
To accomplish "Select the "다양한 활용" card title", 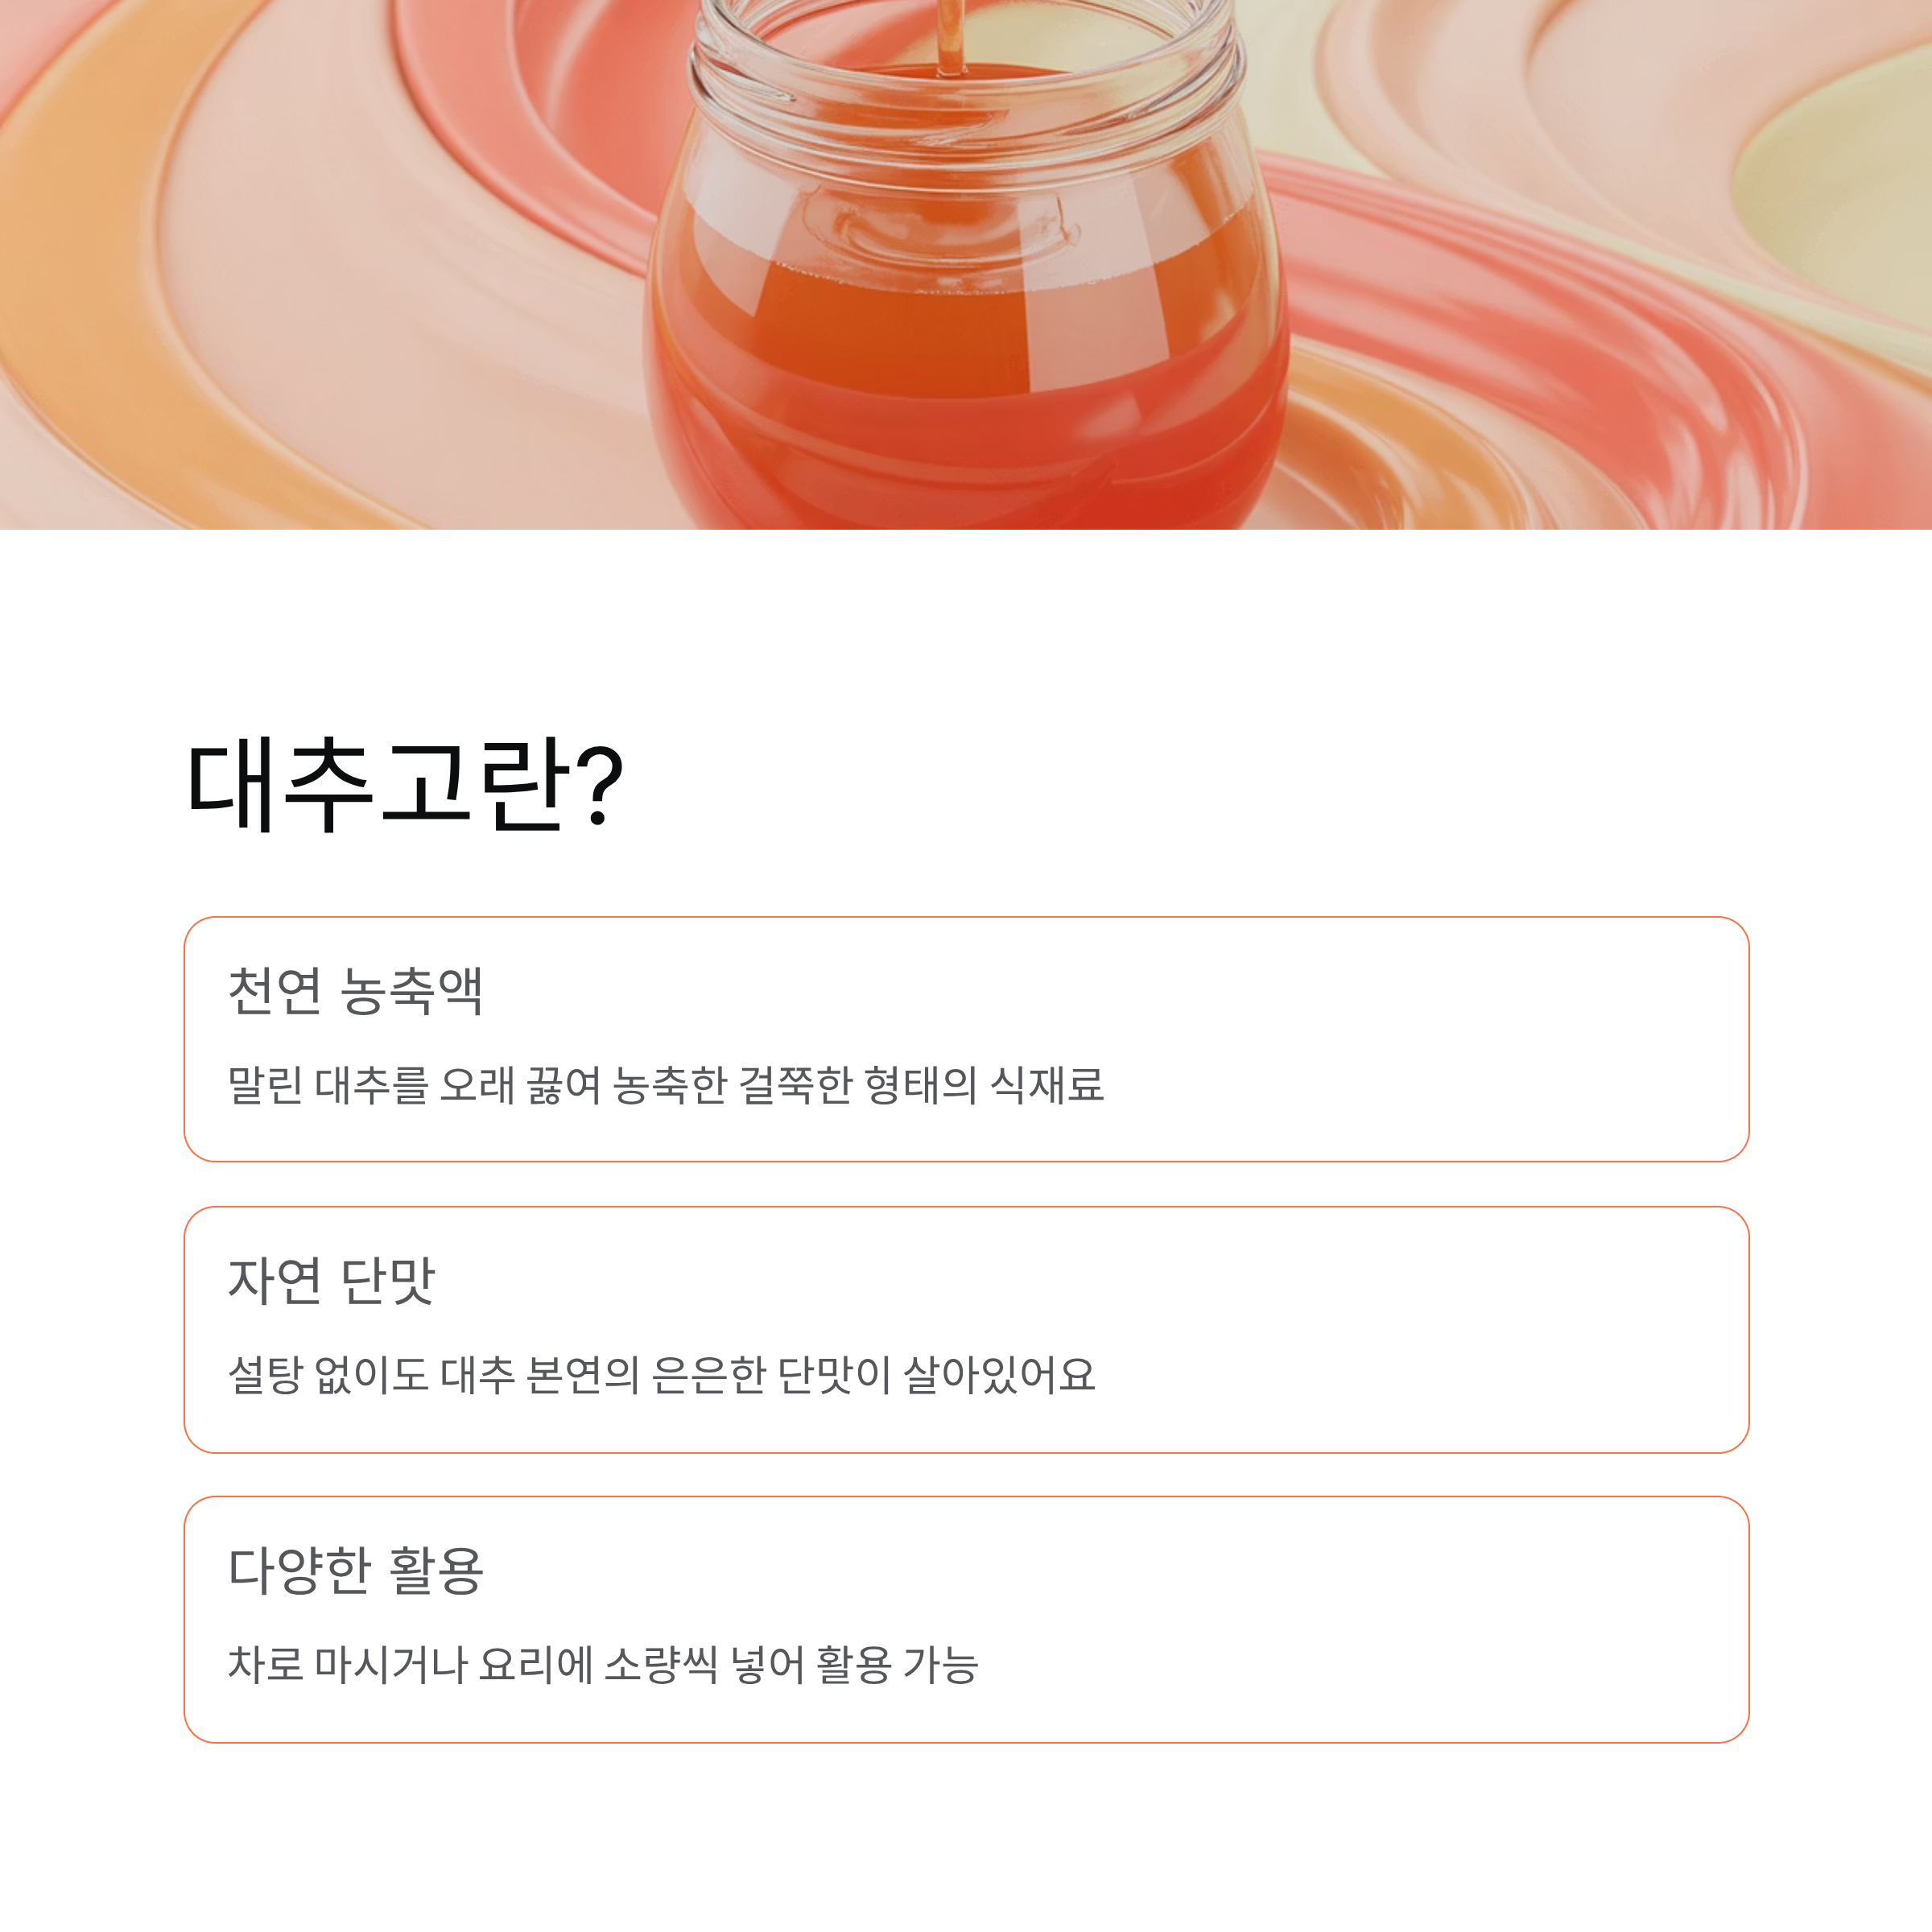I will [x=356, y=1571].
